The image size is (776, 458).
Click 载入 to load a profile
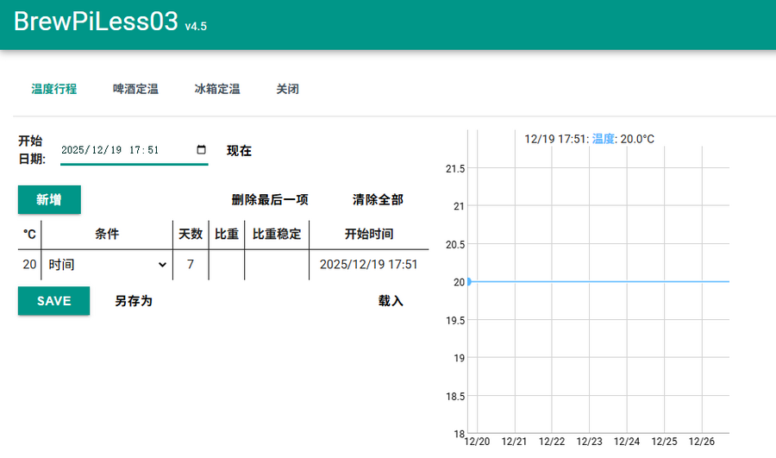(x=391, y=301)
